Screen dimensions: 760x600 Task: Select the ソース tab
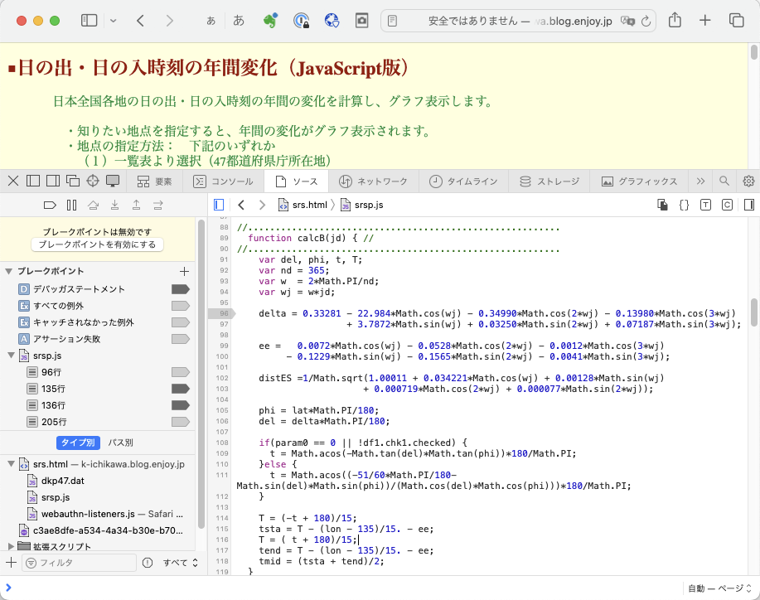coord(296,181)
